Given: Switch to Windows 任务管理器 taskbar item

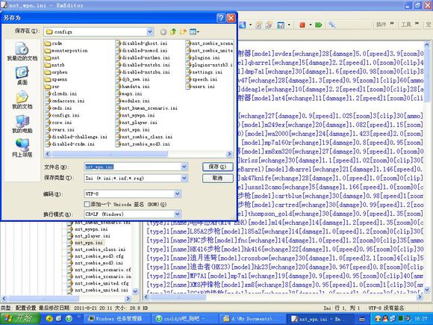Looking at the screenshot, I should pyautogui.click(x=116, y=318).
